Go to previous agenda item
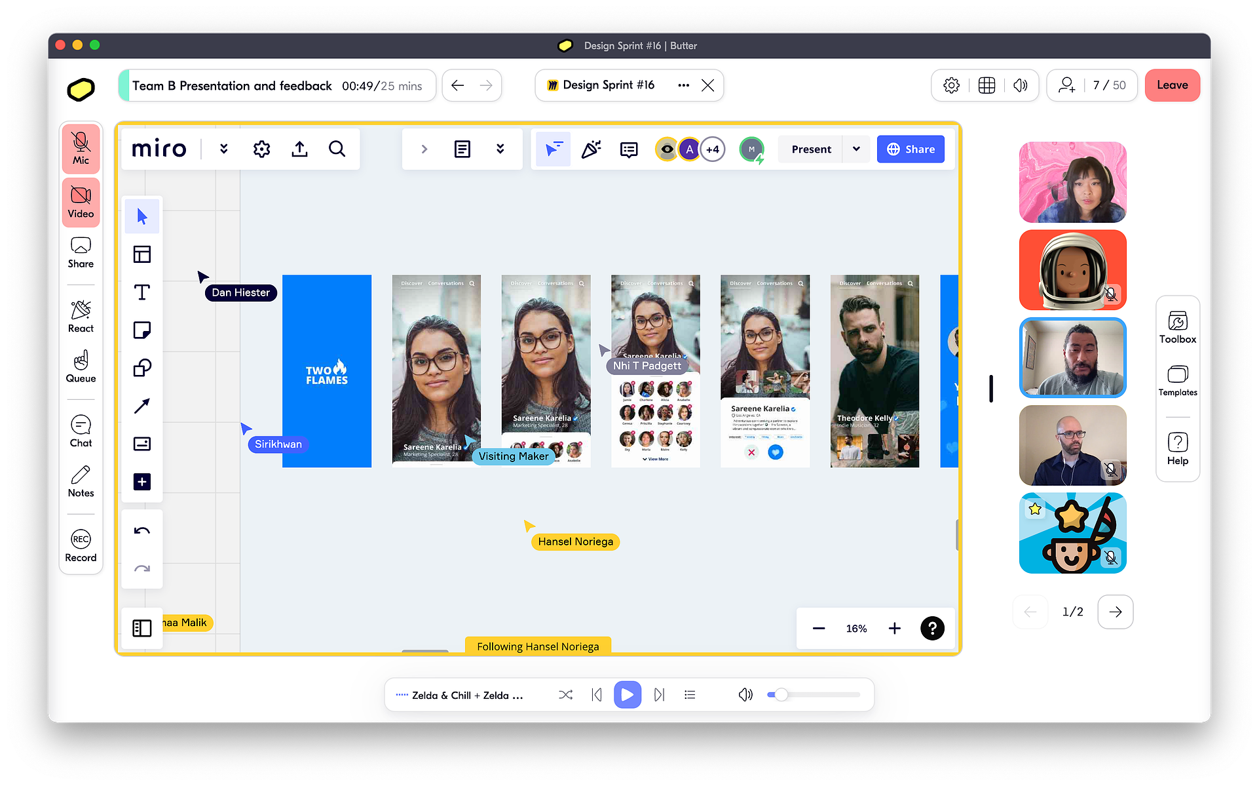The height and width of the screenshot is (786, 1259). coord(458,85)
